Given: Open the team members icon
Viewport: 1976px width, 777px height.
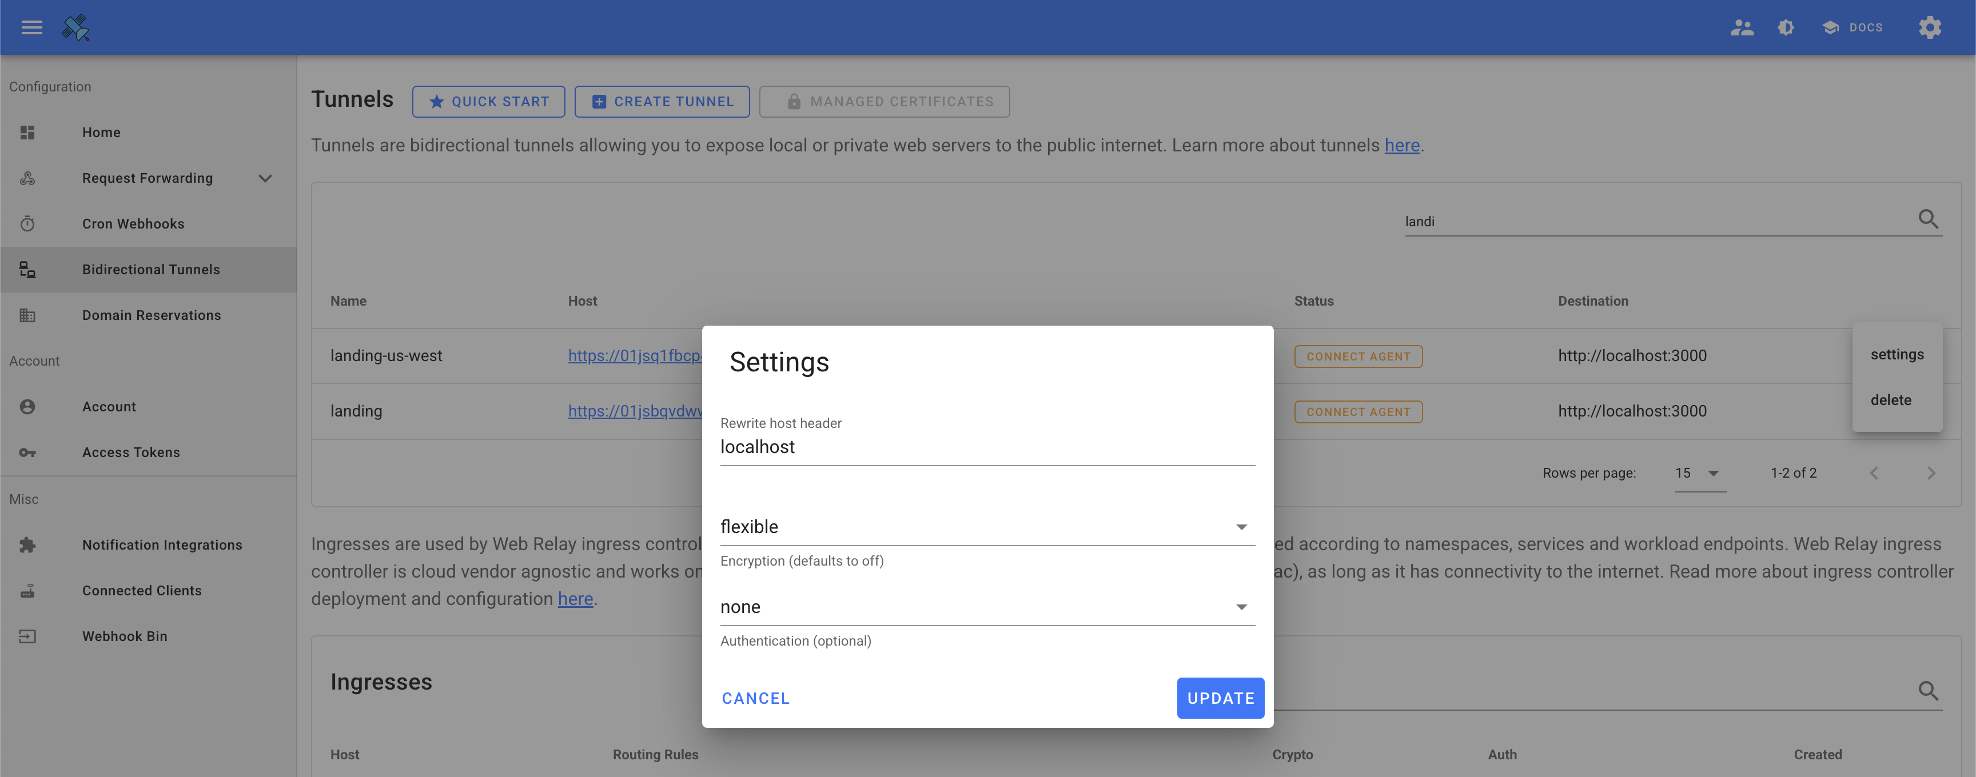Looking at the screenshot, I should pyautogui.click(x=1741, y=27).
